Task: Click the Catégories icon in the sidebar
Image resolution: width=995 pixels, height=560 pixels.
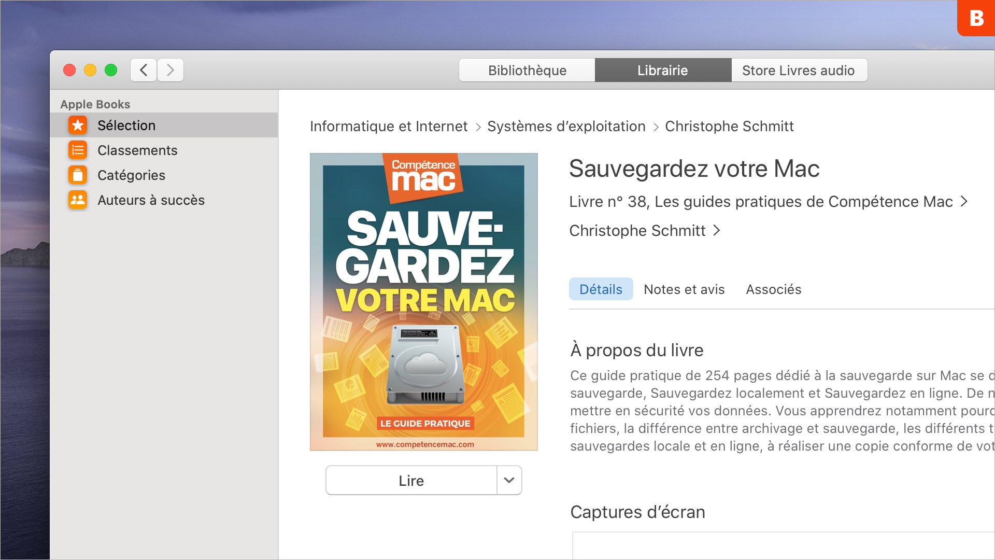Action: pyautogui.click(x=78, y=175)
